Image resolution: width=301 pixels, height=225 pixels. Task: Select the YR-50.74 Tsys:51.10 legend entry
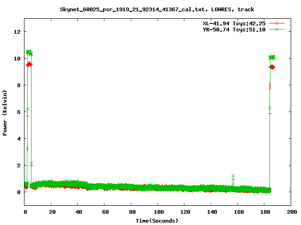pos(234,30)
